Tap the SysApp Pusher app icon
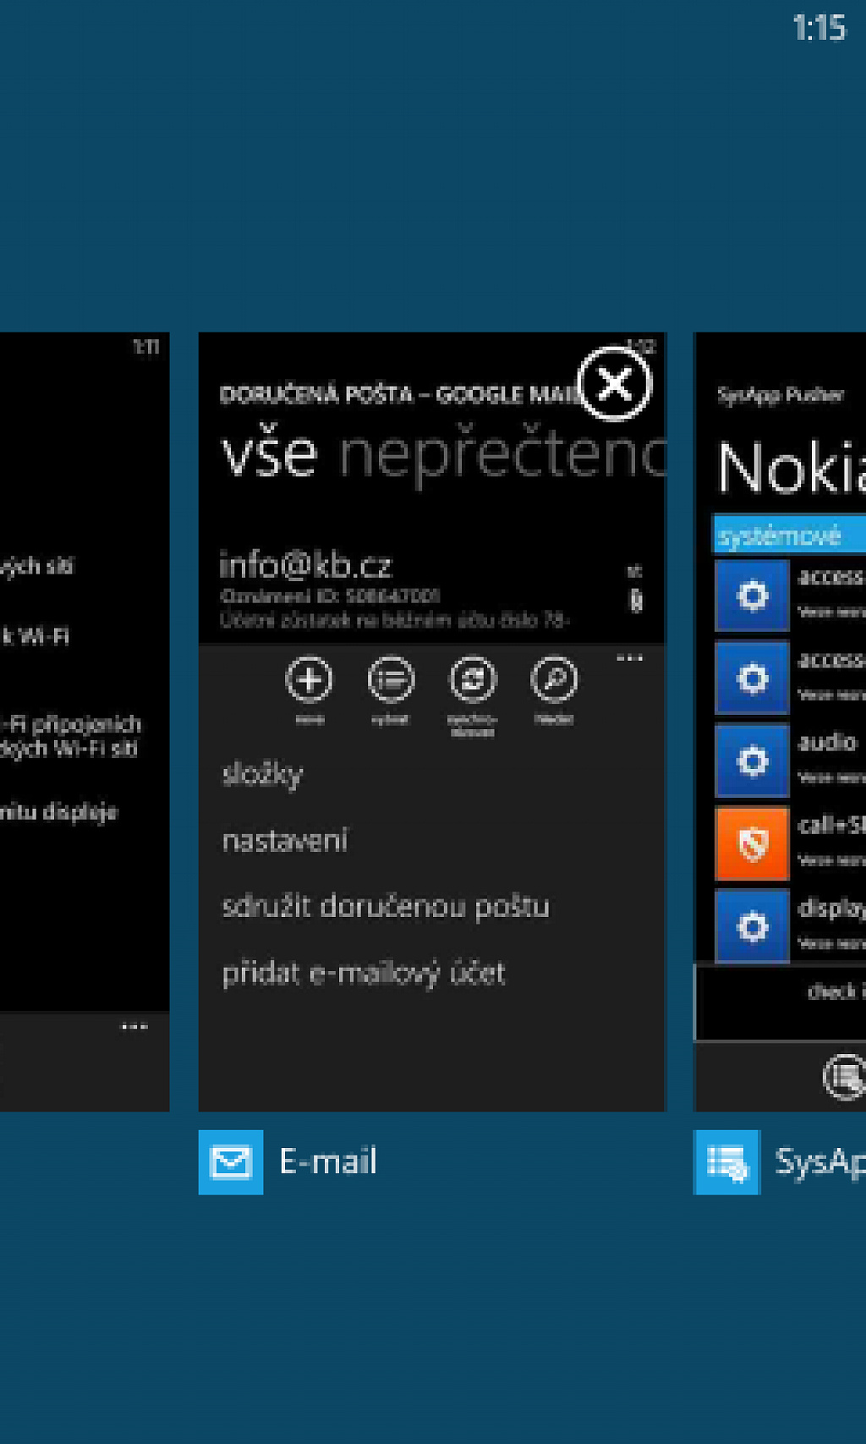 coord(726,1162)
